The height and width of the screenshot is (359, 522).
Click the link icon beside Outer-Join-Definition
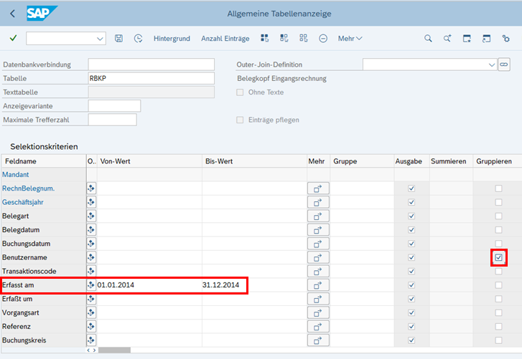(504, 64)
